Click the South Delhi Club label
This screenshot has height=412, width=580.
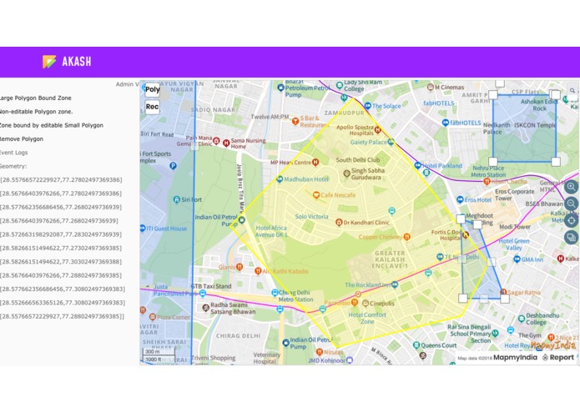tap(358, 160)
